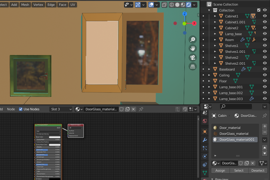Screen dimensions: 270x180
Task: Open the UV menu
Action: pos(73,5)
